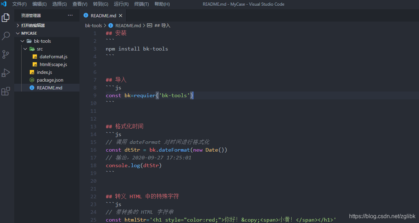Click bk-tools in the breadcrumb

click(x=94, y=25)
